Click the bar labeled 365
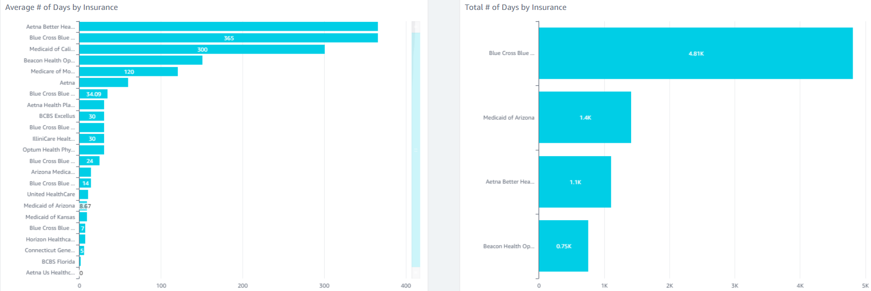Viewport: 871px width, 291px height. [x=228, y=38]
